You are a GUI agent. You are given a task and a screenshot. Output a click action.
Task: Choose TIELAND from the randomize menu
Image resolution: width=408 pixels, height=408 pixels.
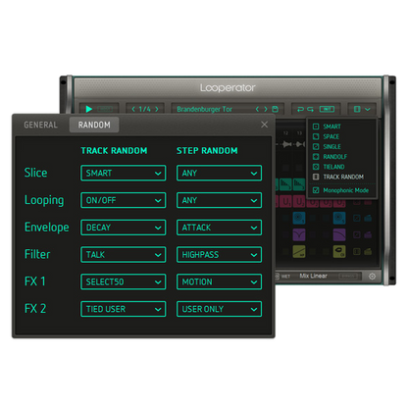333,167
